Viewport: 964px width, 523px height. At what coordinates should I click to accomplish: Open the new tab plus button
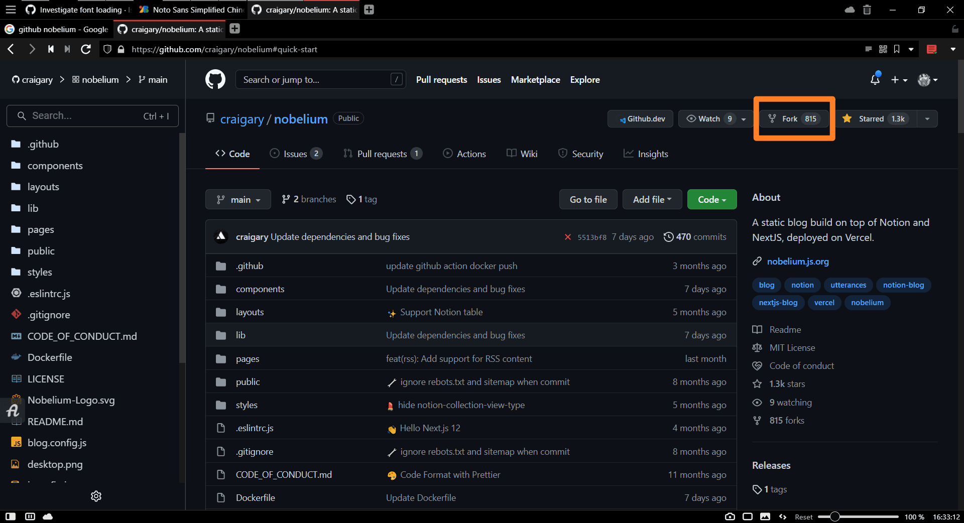(369, 10)
